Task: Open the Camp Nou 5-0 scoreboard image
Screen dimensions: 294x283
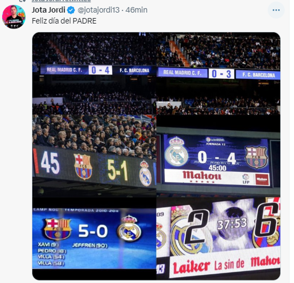Action: (94, 239)
